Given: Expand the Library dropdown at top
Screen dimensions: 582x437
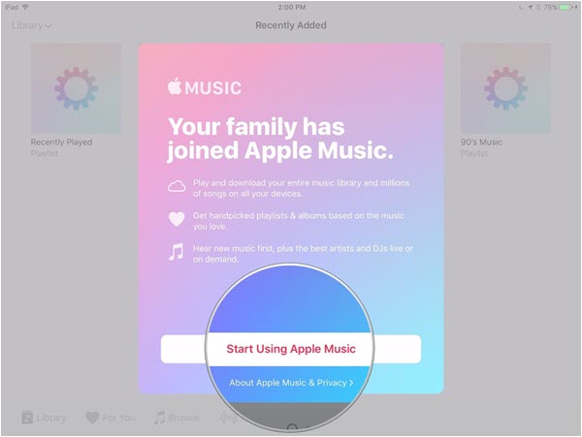Looking at the screenshot, I should click(x=32, y=25).
